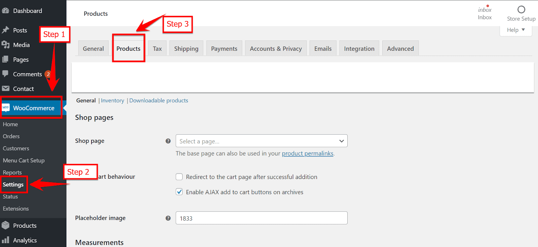This screenshot has width=538, height=247.
Task: Open the Inbox icon at top
Action: pos(485,9)
